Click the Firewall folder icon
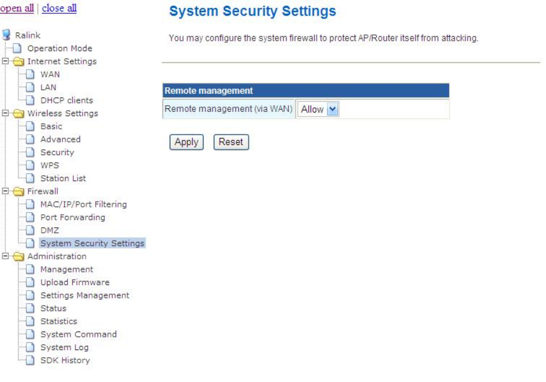 pyautogui.click(x=20, y=191)
